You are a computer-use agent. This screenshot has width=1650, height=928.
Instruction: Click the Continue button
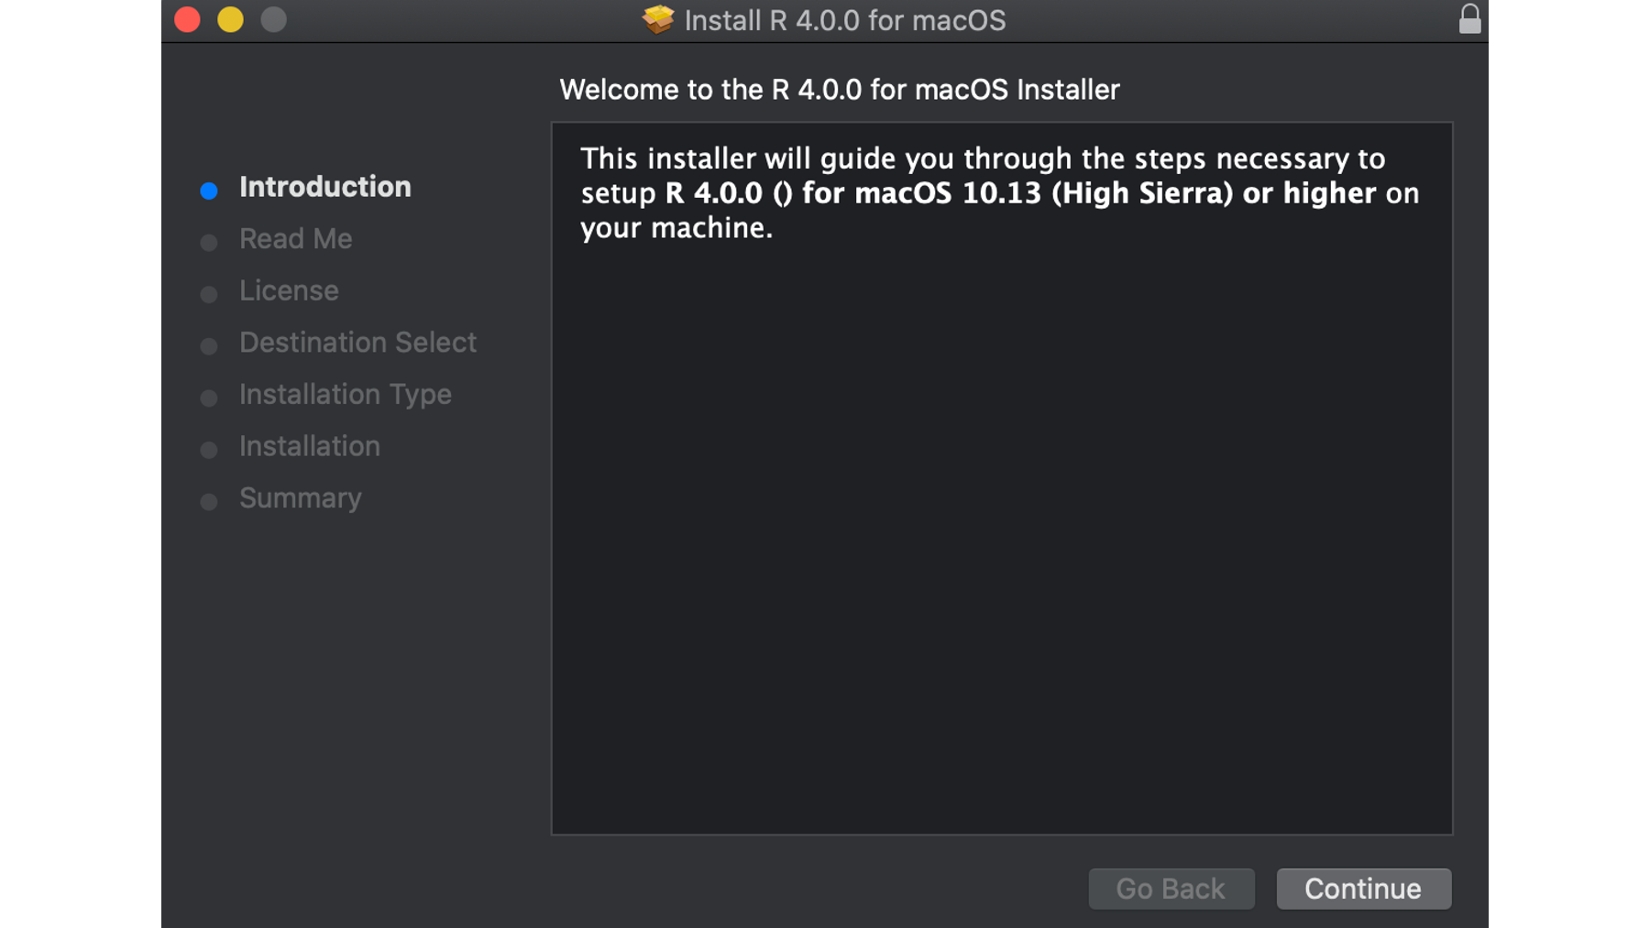[x=1363, y=889]
